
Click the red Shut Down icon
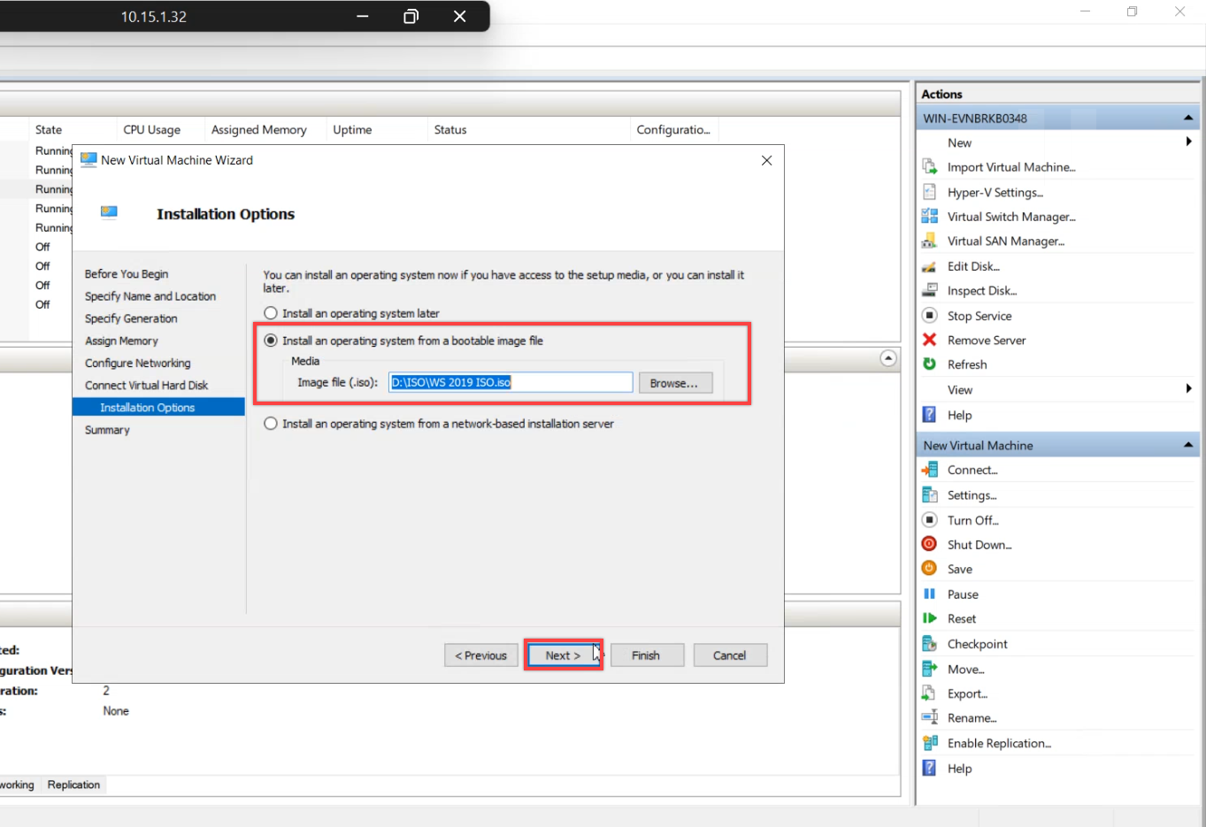[x=929, y=544]
